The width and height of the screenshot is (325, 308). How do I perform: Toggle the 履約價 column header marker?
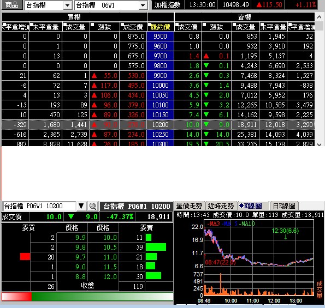(150, 25)
